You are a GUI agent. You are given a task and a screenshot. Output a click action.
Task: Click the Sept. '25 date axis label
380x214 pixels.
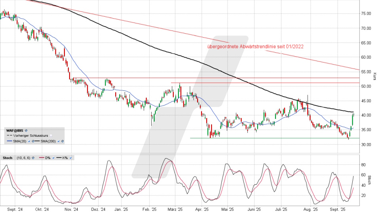(338, 210)
